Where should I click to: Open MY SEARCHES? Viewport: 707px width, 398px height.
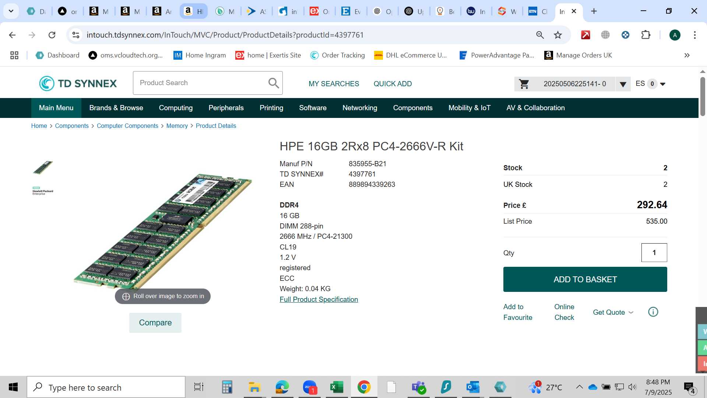point(334,84)
